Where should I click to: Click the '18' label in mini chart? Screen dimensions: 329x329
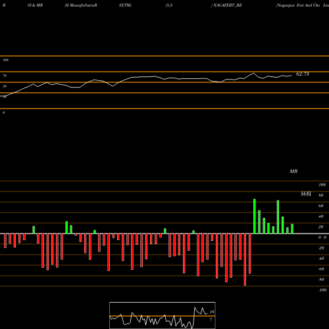pyautogui.click(x=212, y=312)
